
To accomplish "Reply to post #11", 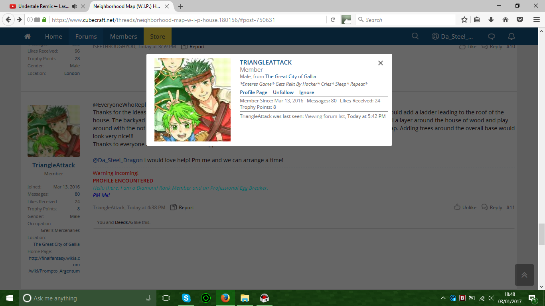I will pyautogui.click(x=492, y=207).
